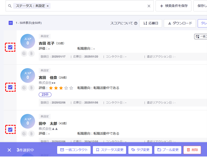This screenshot has width=207, height=157.
Task: Click the paperclip attachment icon for 田中 太郎
Action: point(31,134)
